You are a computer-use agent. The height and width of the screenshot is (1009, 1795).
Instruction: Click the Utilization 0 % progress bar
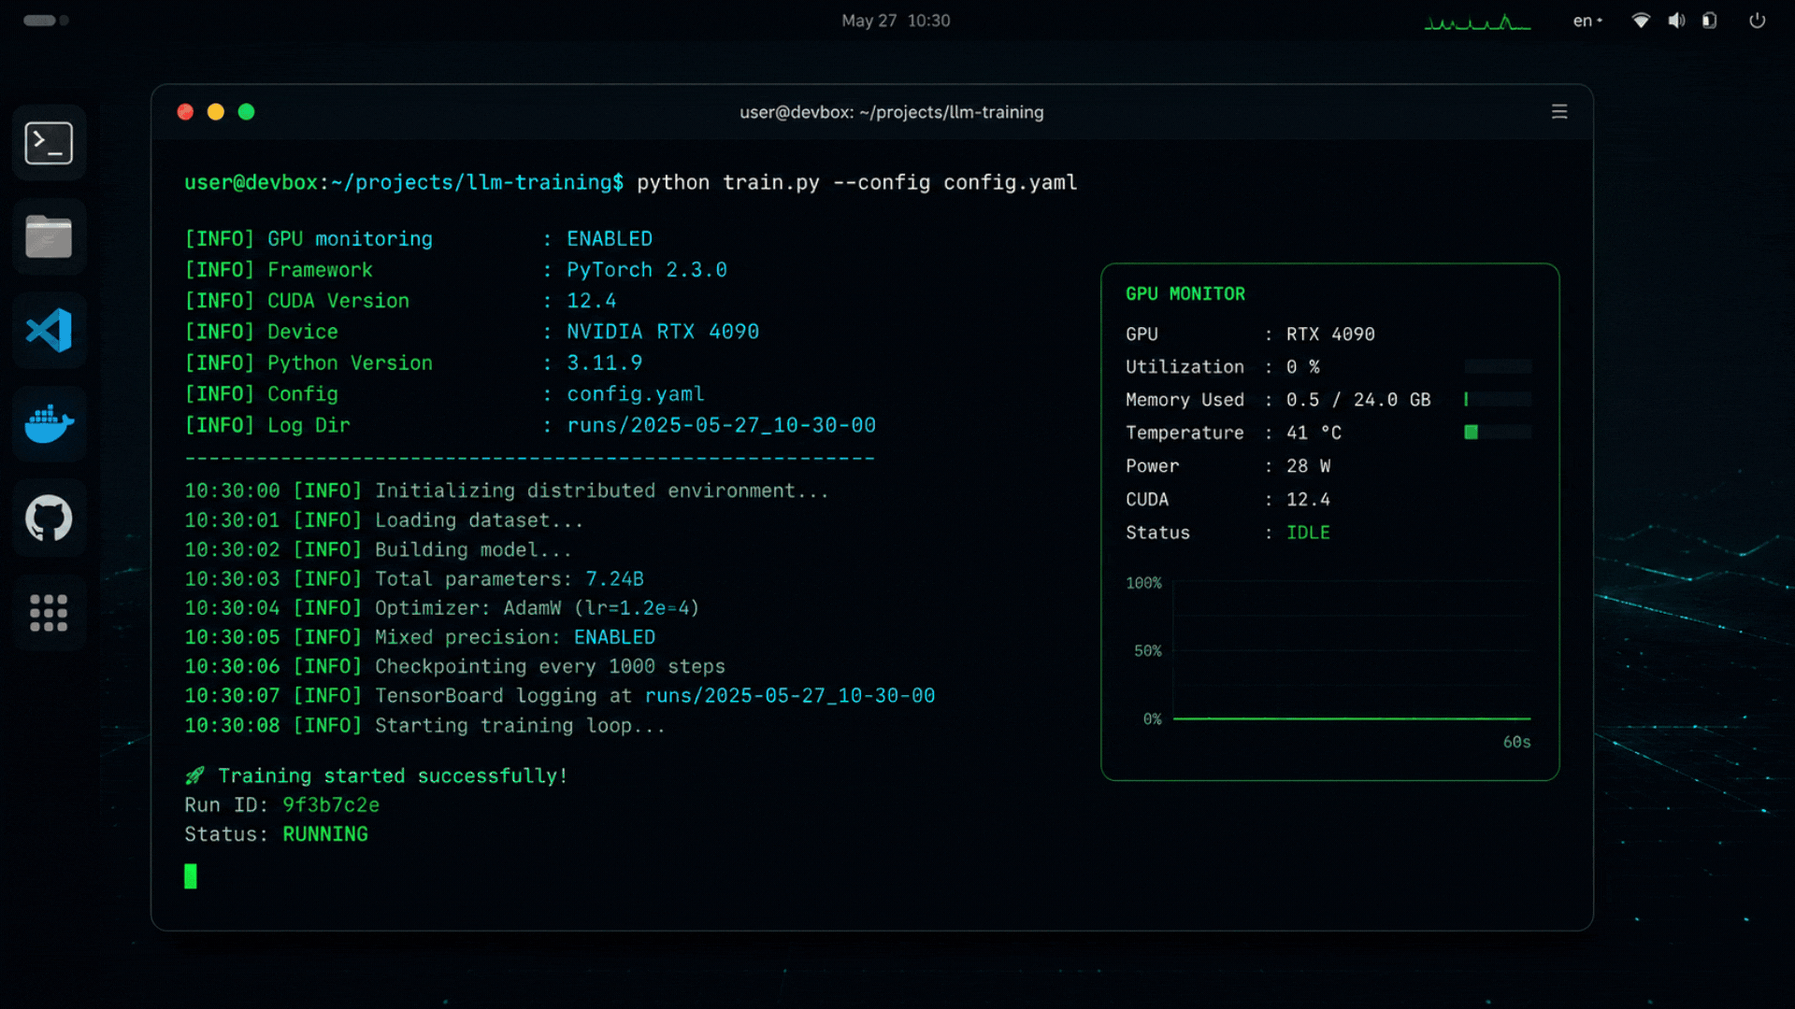(1498, 366)
